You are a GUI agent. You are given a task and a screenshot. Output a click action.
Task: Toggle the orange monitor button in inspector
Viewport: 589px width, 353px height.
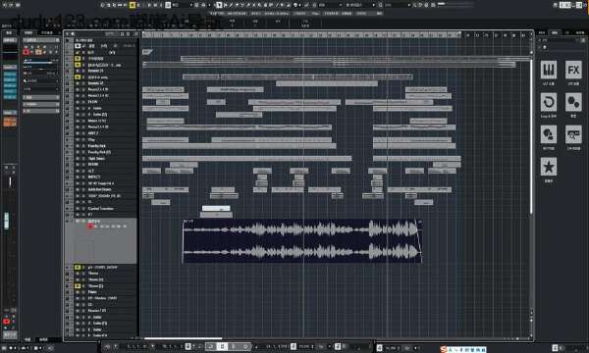[x=38, y=52]
